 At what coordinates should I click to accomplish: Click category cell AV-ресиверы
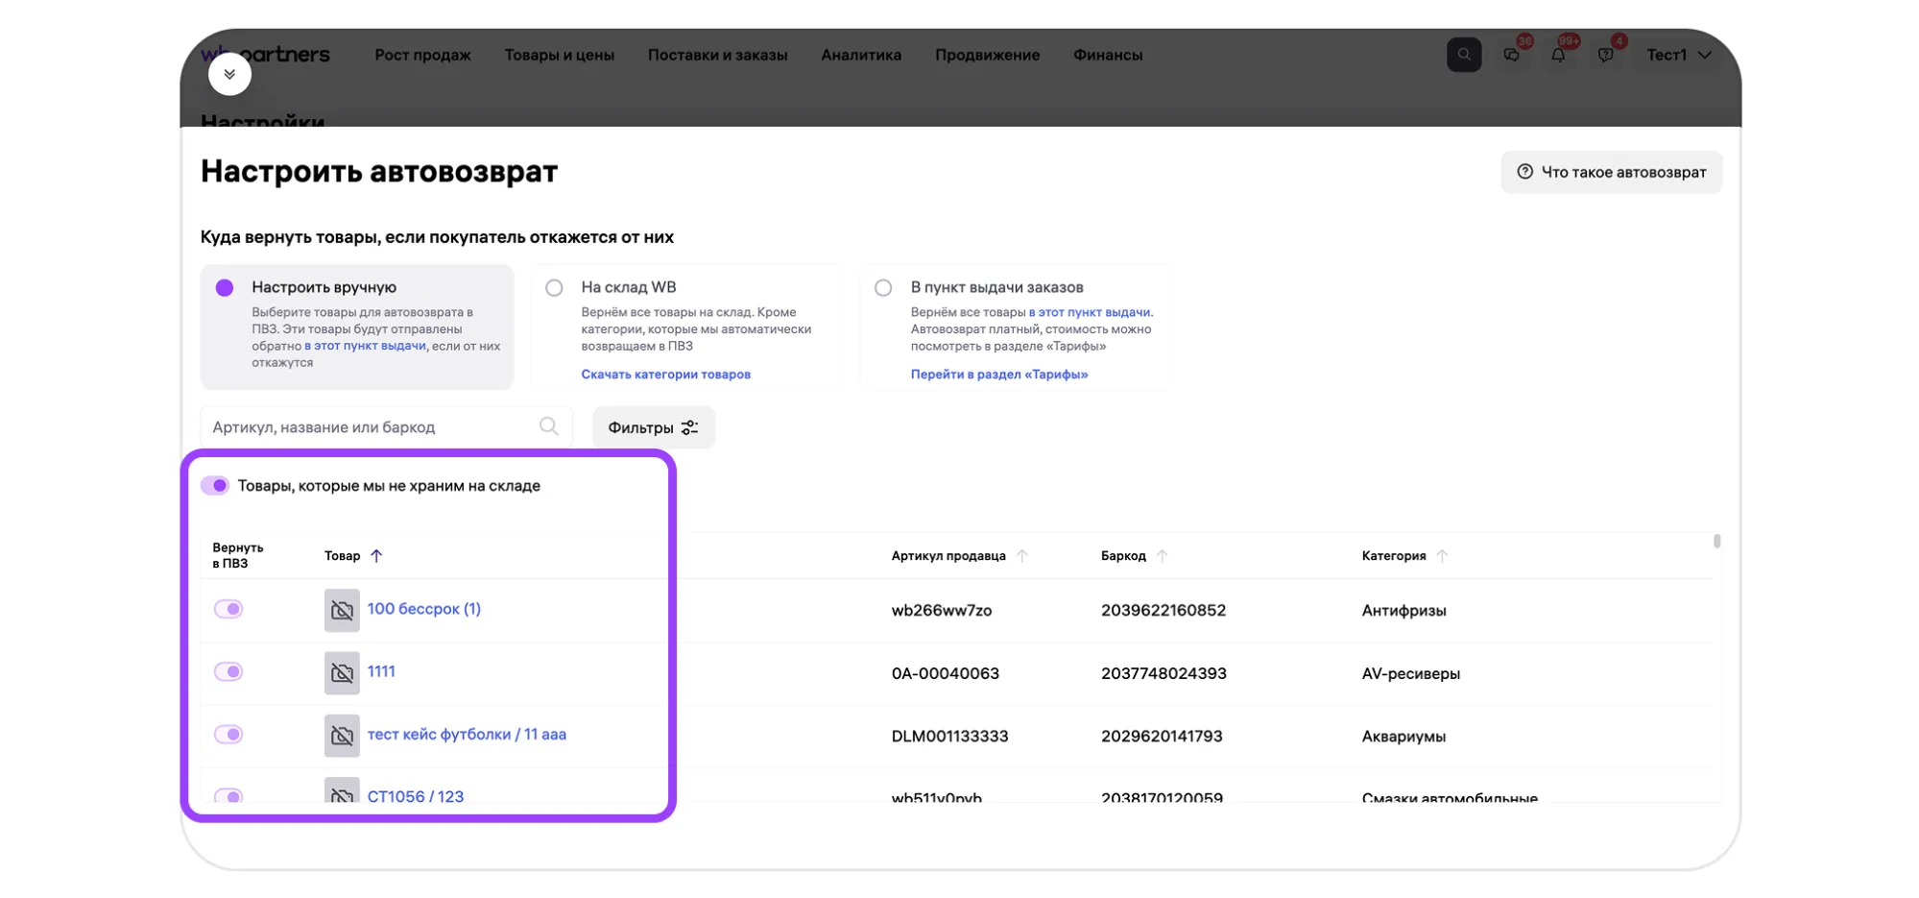1411,673
